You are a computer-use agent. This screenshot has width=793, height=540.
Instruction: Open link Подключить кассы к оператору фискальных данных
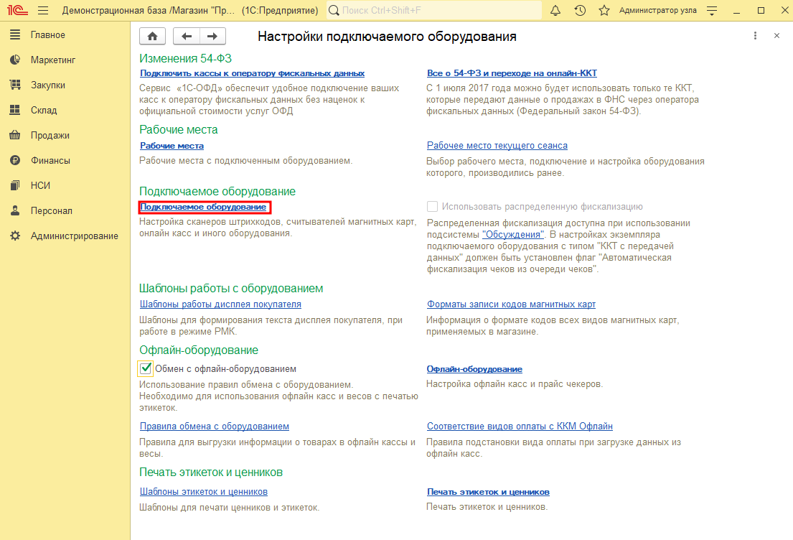point(252,73)
